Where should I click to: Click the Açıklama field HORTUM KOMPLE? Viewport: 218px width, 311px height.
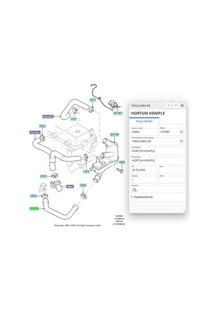[x=158, y=151]
